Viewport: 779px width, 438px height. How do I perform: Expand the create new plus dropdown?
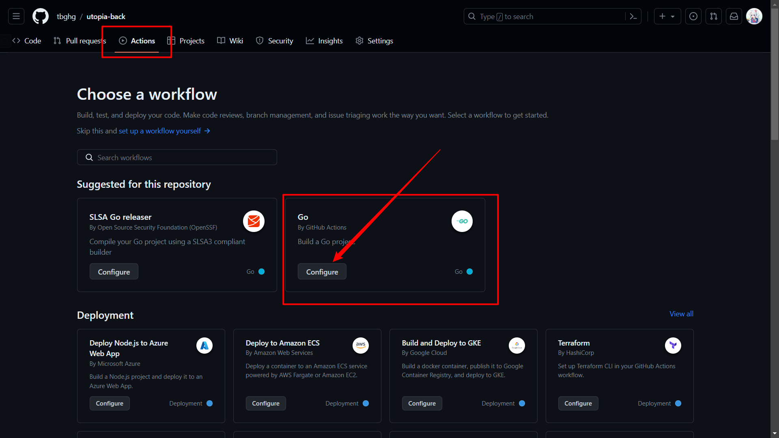pyautogui.click(x=667, y=16)
